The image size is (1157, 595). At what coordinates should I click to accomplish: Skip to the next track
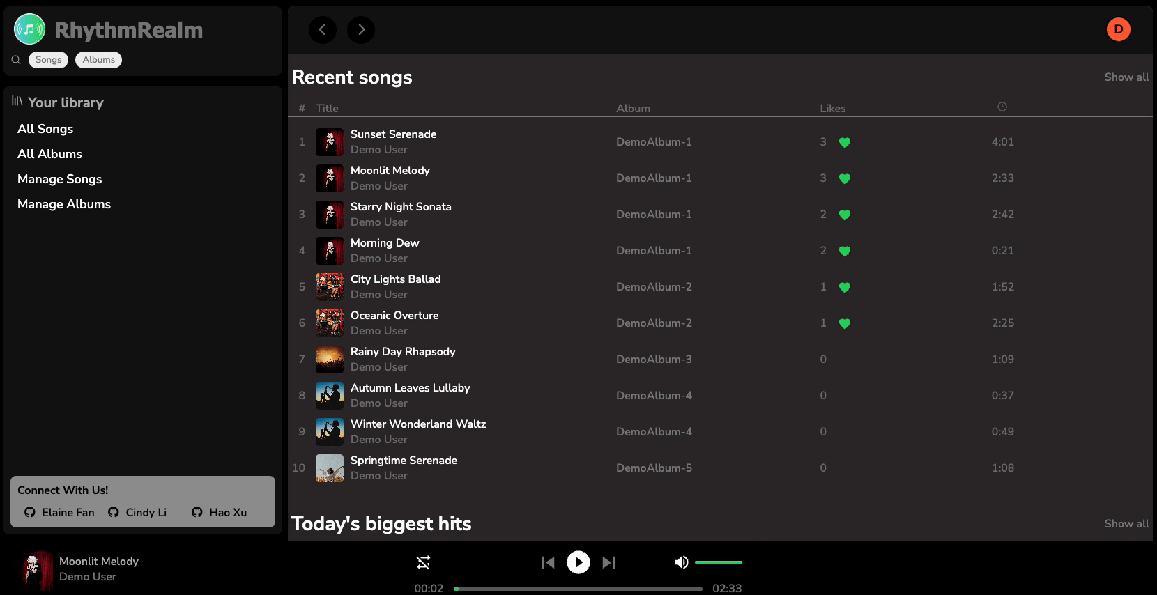pyautogui.click(x=608, y=562)
